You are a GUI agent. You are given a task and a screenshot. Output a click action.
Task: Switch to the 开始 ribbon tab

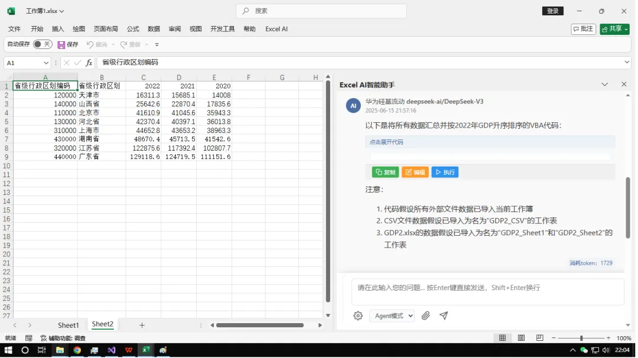click(x=37, y=29)
